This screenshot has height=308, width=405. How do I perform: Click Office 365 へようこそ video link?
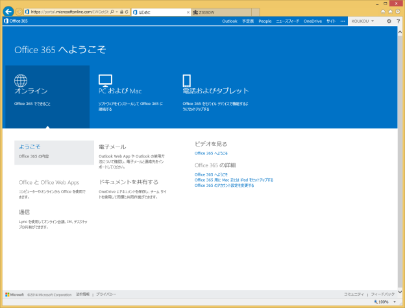click(211, 153)
